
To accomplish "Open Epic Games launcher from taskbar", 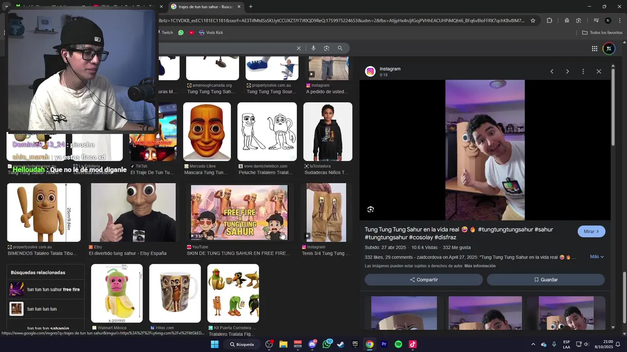I will (x=355, y=344).
